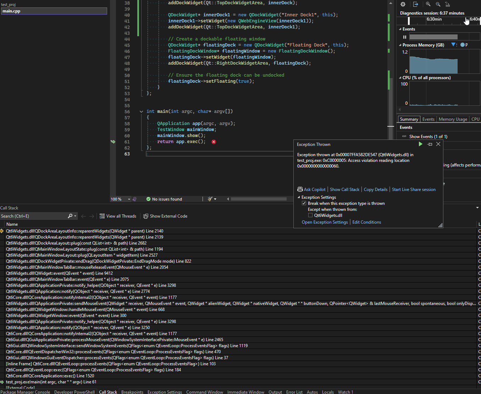Screen dimensions: 481x394
Task: Zoom out on the diagnostics timeline
Action: click(x=438, y=4)
